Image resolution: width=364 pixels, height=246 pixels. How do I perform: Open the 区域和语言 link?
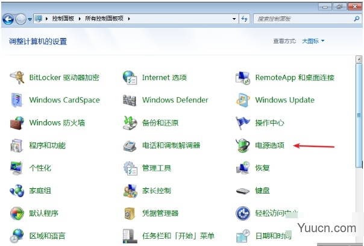click(x=48, y=236)
